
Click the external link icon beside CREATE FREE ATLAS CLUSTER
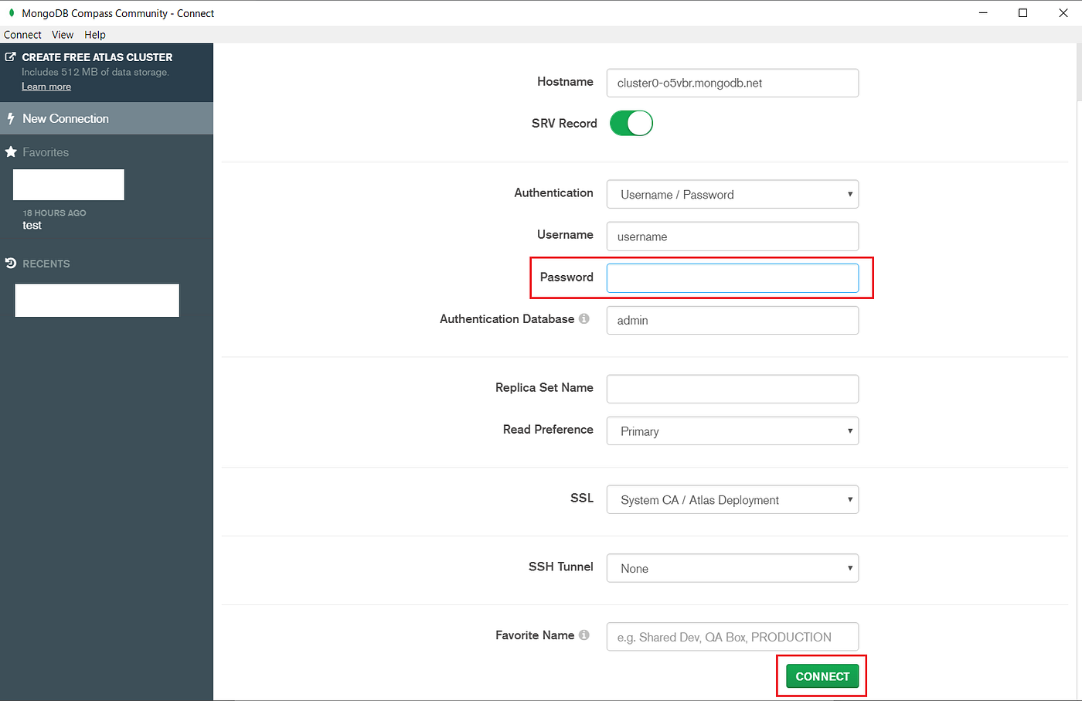click(11, 56)
